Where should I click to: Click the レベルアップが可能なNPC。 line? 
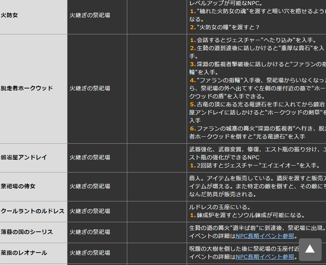coord(226,3)
